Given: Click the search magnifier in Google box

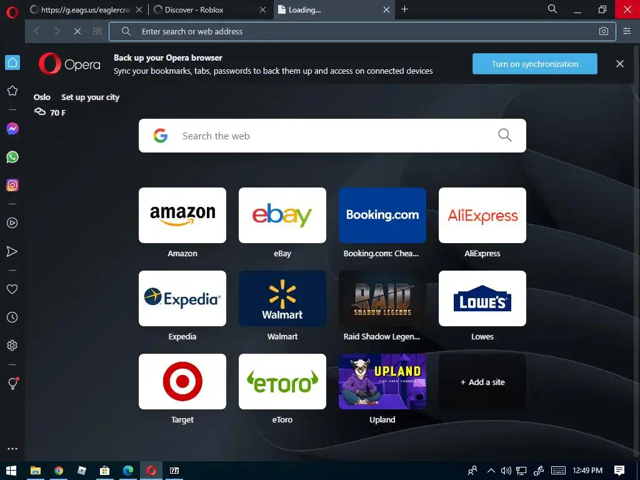Looking at the screenshot, I should tap(505, 135).
